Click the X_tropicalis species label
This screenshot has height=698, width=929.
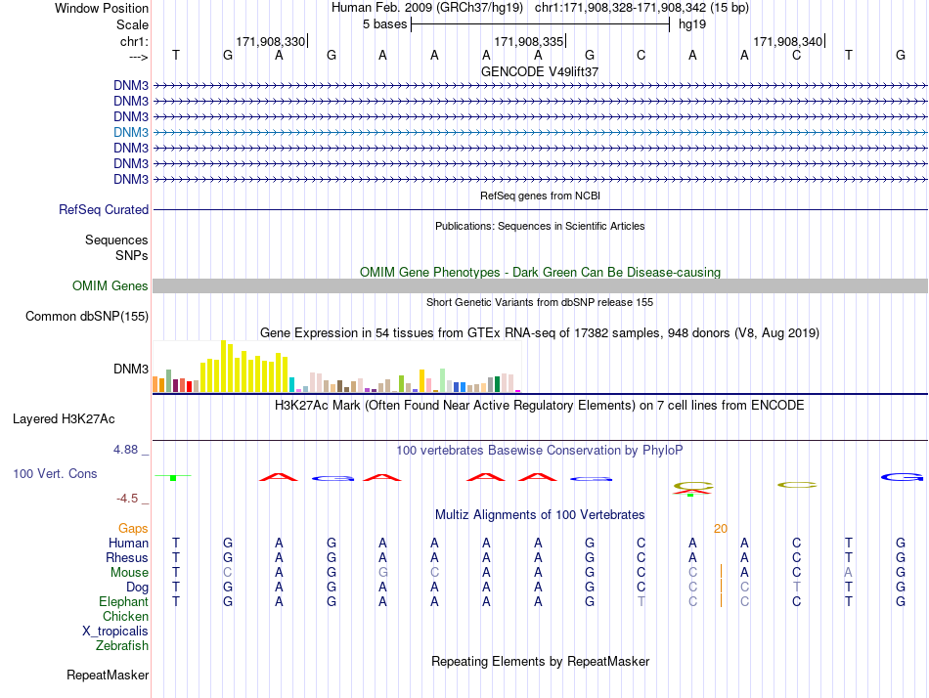tap(115, 632)
